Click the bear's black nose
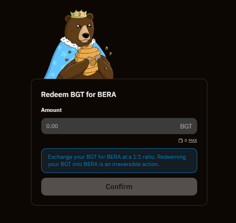The image size is (236, 223). point(86,36)
